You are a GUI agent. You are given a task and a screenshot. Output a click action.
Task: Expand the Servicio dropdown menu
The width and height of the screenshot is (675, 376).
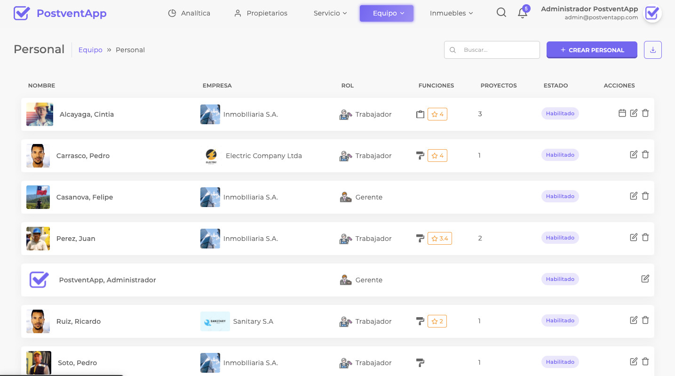330,13
